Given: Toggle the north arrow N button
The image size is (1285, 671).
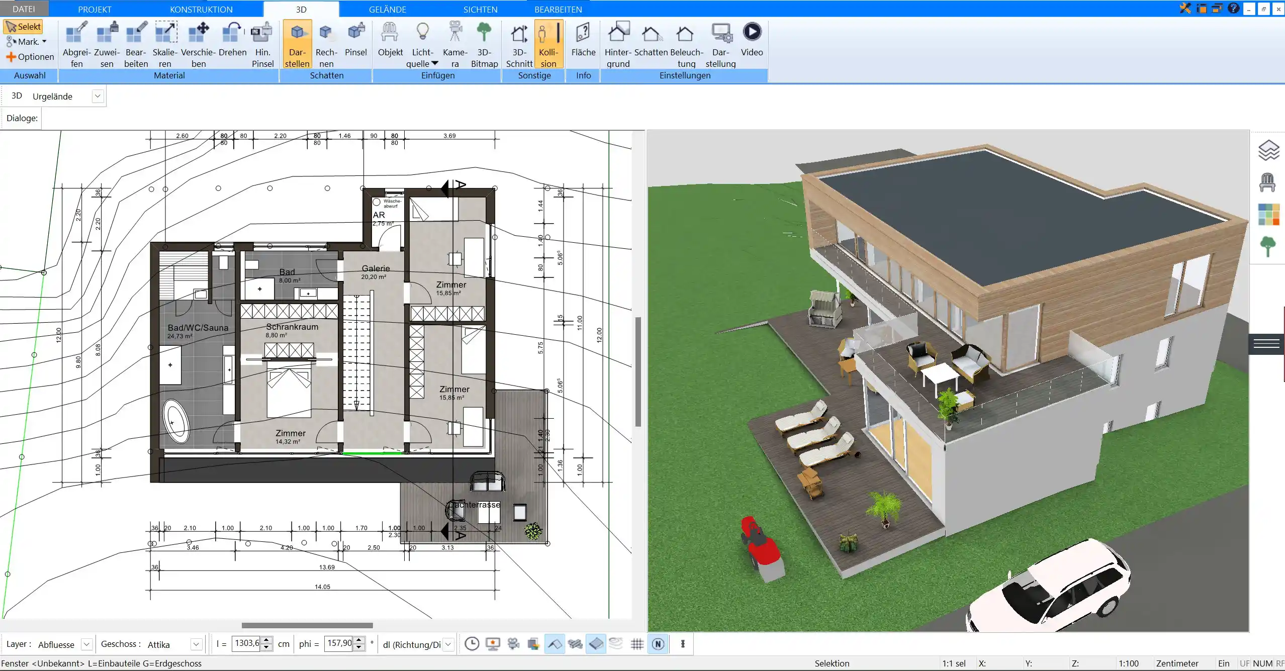Looking at the screenshot, I should click(658, 644).
